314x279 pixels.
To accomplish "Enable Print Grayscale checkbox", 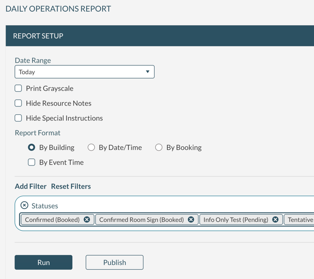I will pyautogui.click(x=18, y=88).
